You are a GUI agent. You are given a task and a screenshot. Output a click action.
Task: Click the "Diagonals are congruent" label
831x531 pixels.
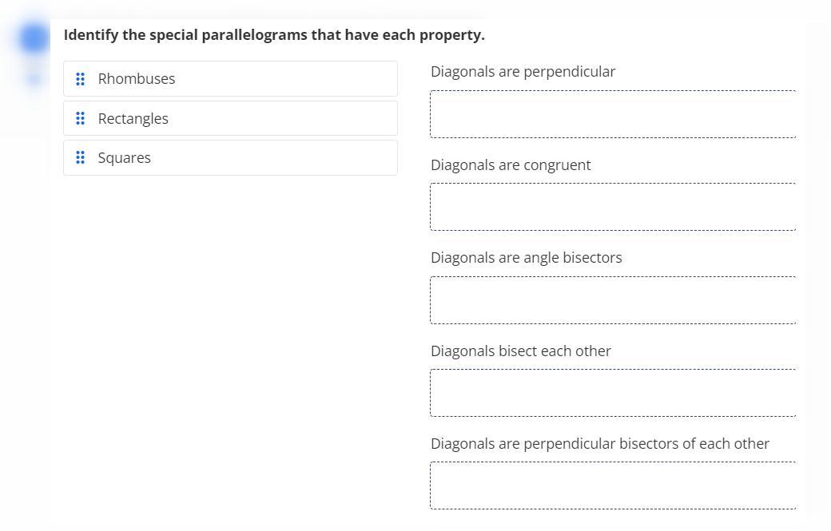pos(511,165)
